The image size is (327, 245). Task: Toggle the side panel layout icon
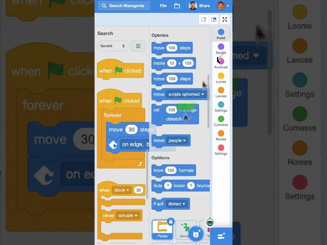pyautogui.click(x=204, y=19)
